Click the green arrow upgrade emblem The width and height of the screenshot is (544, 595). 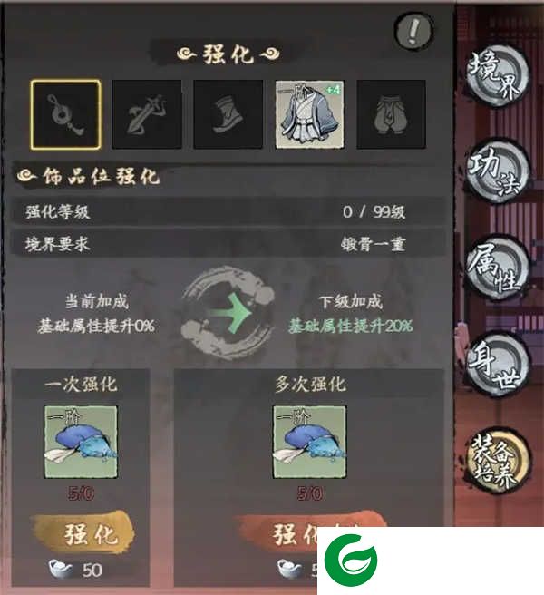228,314
